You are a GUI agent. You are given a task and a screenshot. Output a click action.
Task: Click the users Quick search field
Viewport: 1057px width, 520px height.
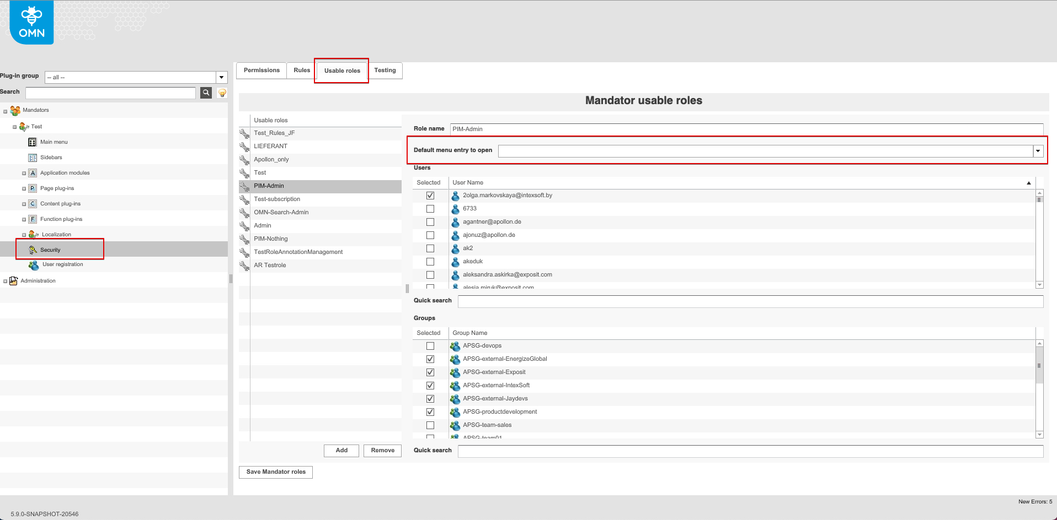click(750, 301)
